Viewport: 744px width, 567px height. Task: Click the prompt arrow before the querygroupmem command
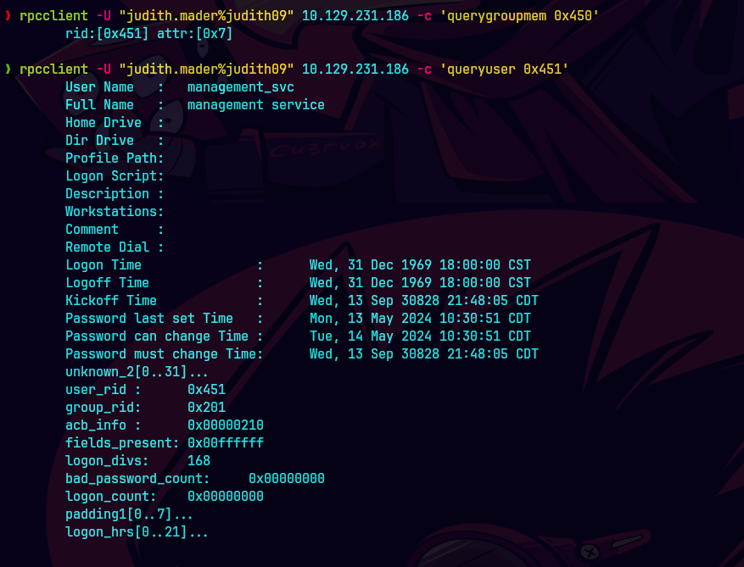pos(8,16)
